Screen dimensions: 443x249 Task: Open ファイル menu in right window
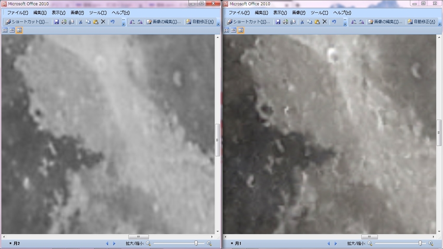pyautogui.click(x=239, y=13)
